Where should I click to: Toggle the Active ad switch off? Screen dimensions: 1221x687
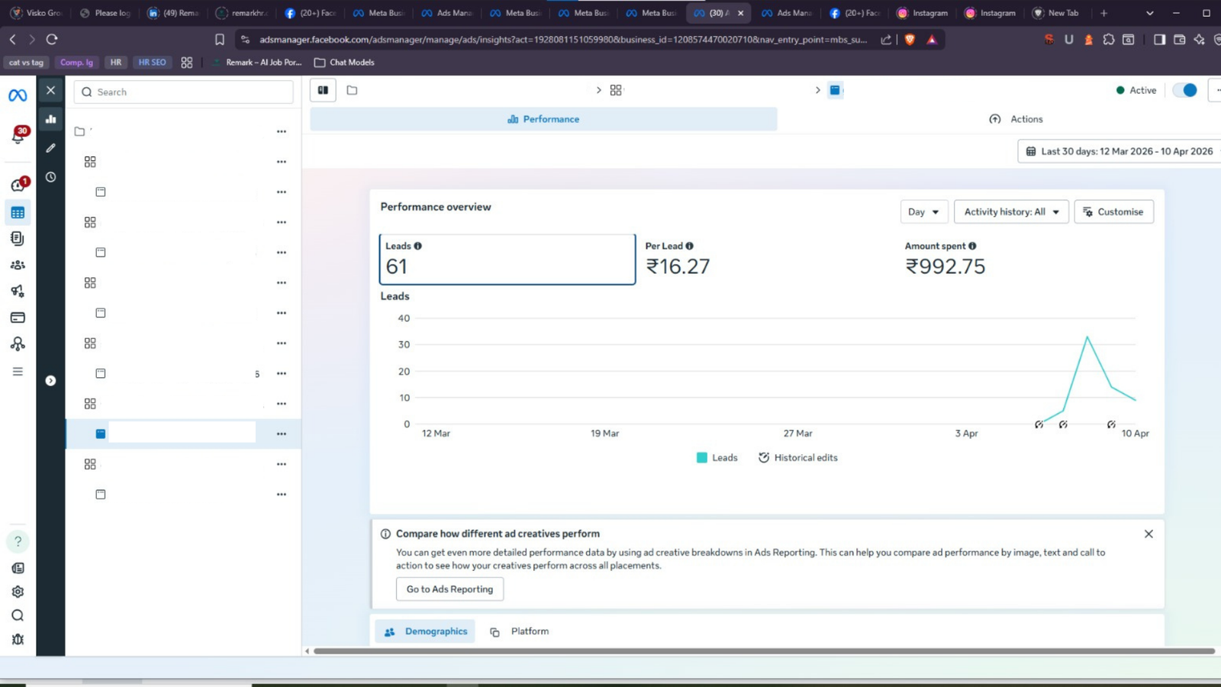[x=1185, y=90]
